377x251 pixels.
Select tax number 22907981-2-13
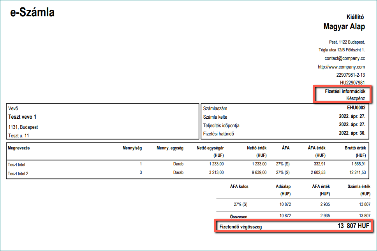pos(351,75)
